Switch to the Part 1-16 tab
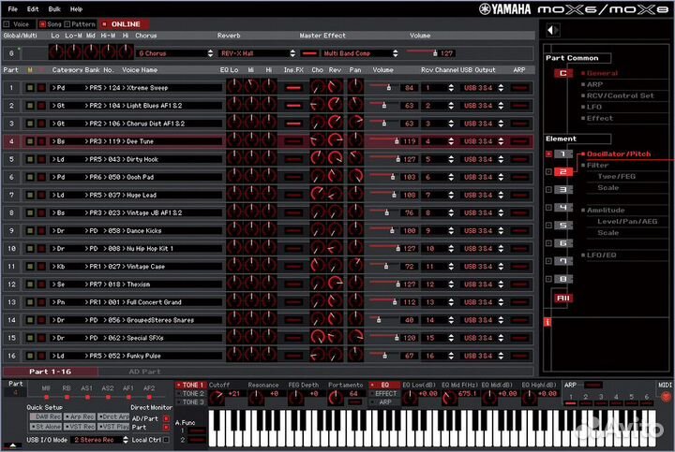 coord(51,372)
